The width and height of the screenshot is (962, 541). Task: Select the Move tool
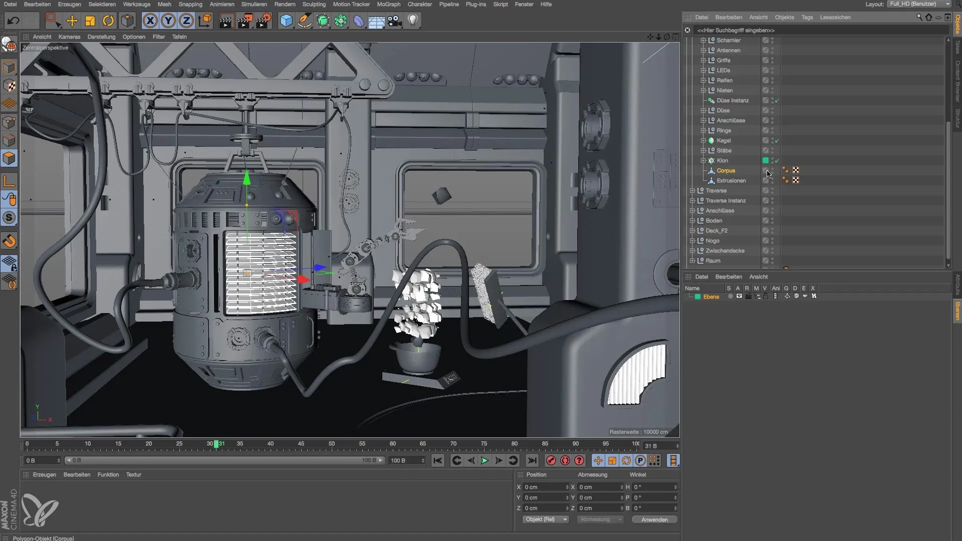[72, 21]
